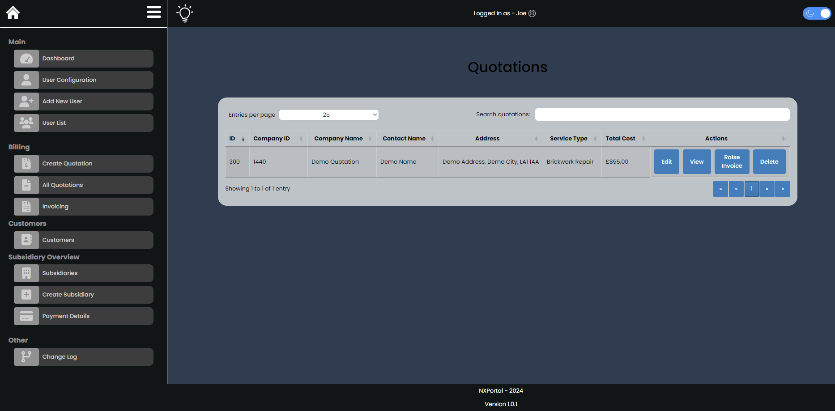This screenshot has height=411, width=835.
Task: Click the profile icon next to Joe
Action: click(532, 13)
